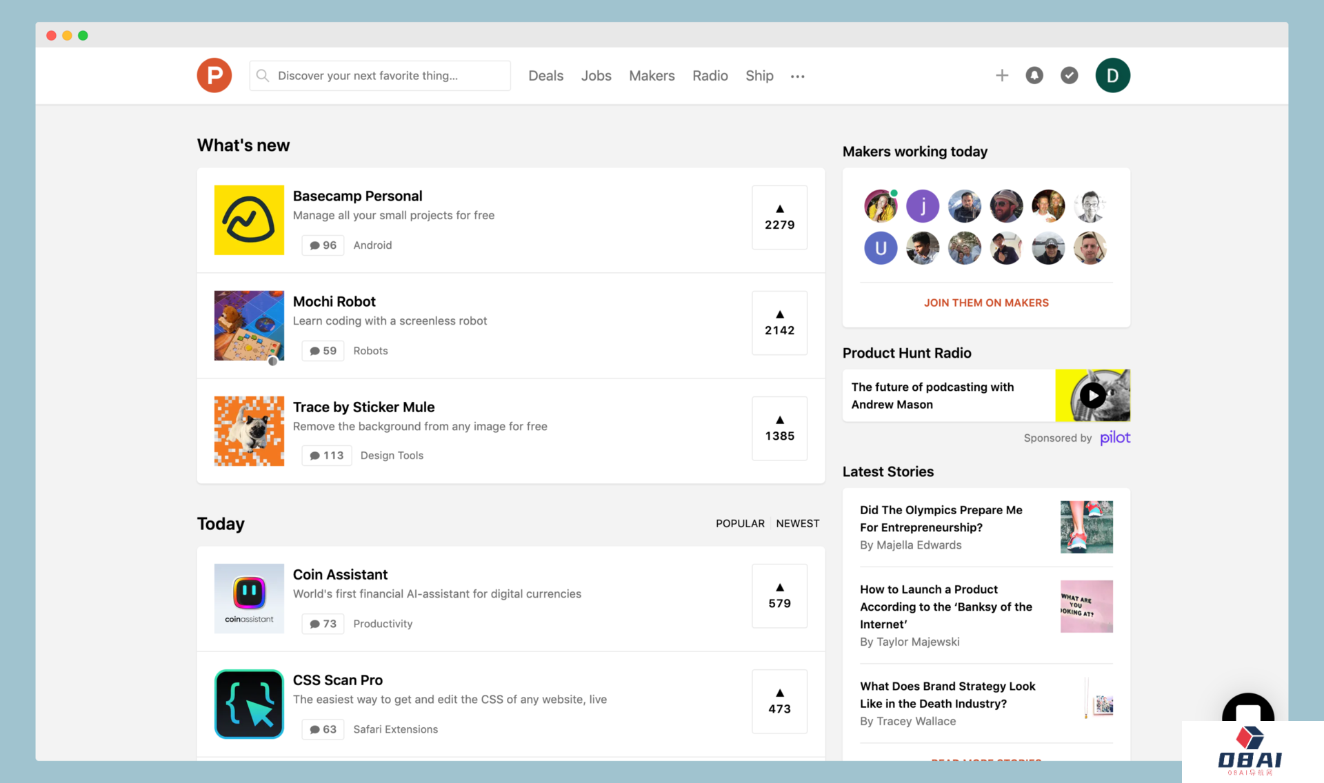Open the Ship menu item
The image size is (1324, 783).
(759, 76)
